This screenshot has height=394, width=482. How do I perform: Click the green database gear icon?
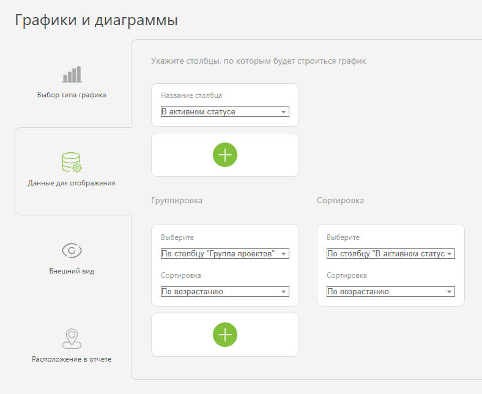coord(72,162)
